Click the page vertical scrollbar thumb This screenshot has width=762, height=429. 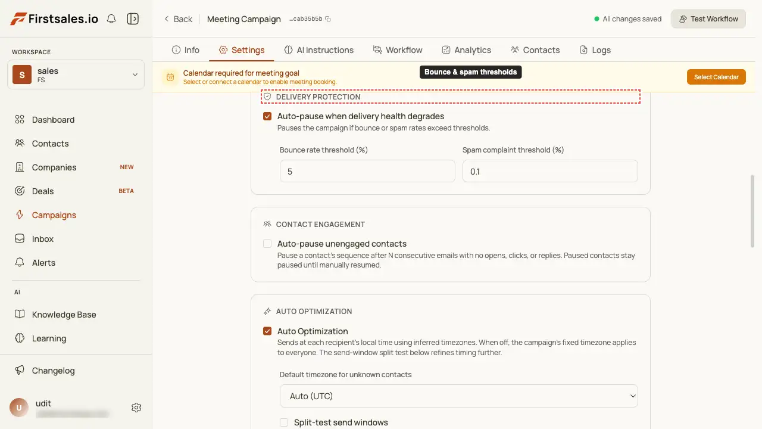click(752, 212)
